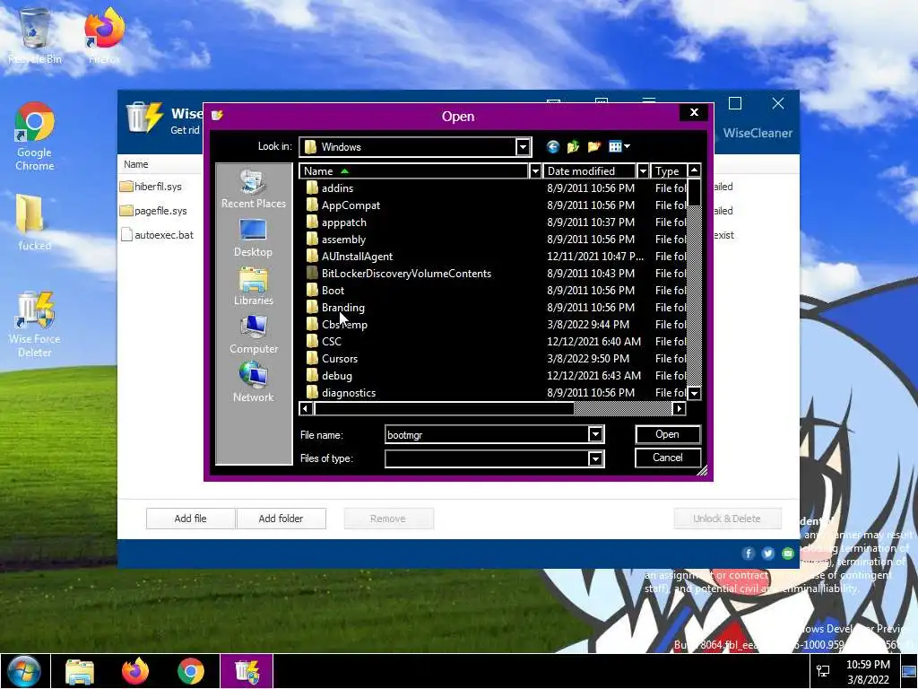
Task: Select hiberfil.sys in Wise Force Deleter list
Action: pyautogui.click(x=158, y=187)
